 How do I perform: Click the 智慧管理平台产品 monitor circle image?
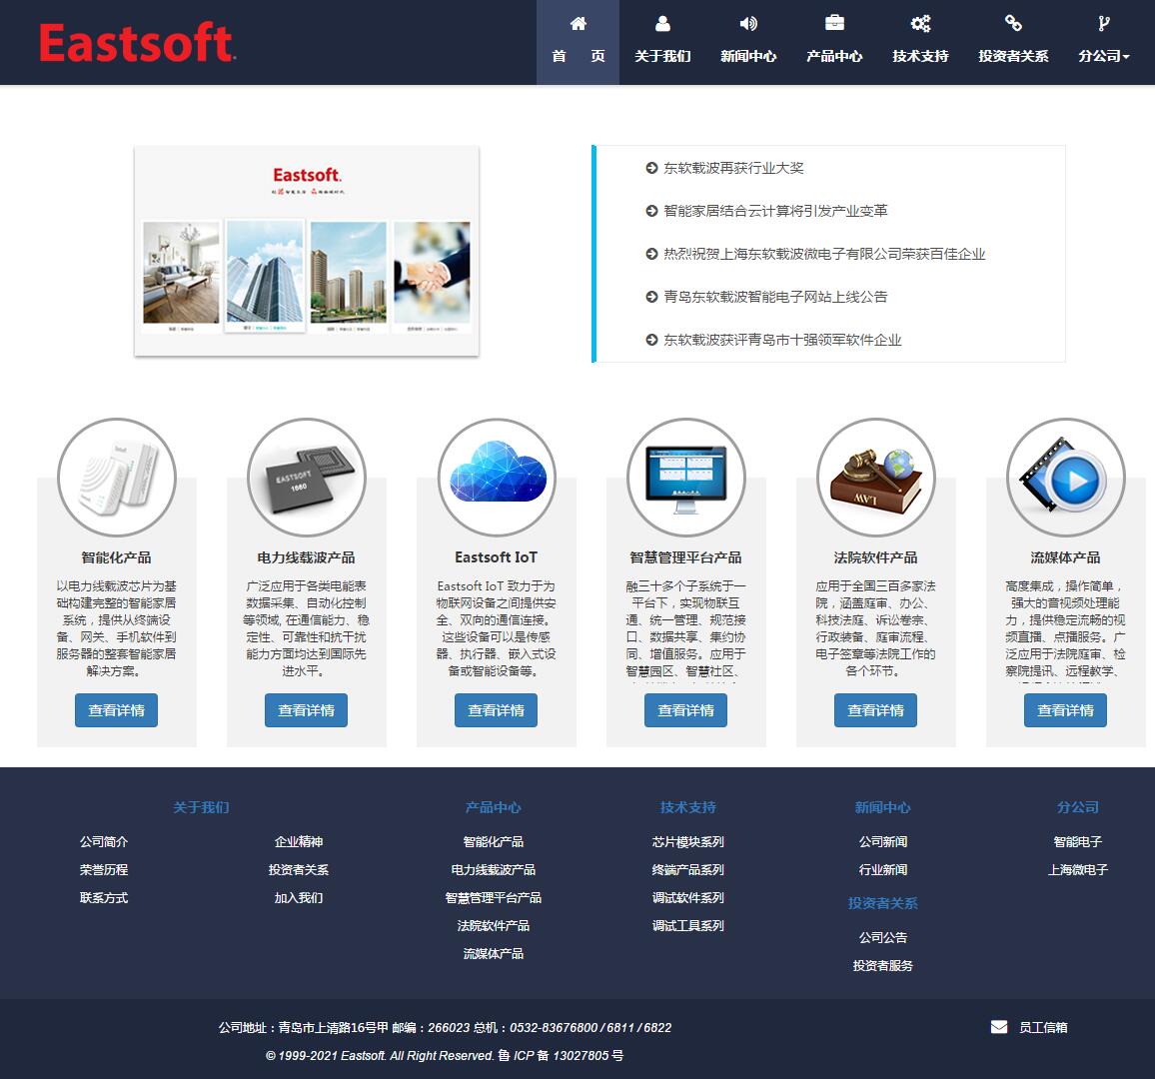click(685, 478)
